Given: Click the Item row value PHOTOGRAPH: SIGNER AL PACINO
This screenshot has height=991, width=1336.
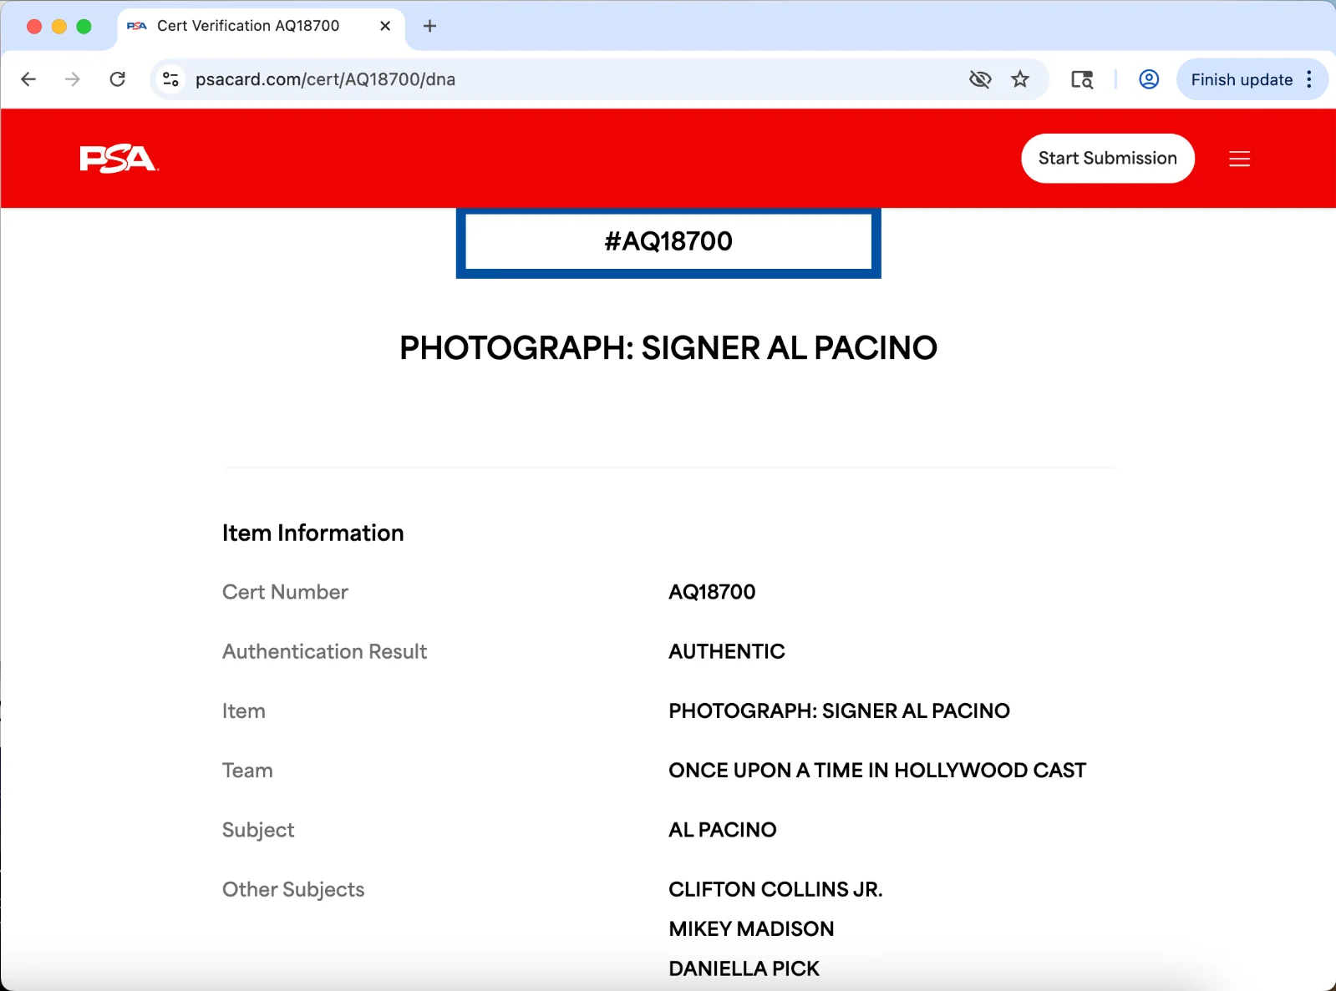Looking at the screenshot, I should click(x=839, y=711).
